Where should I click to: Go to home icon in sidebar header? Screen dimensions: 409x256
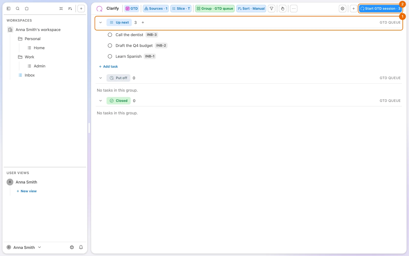point(27,8)
